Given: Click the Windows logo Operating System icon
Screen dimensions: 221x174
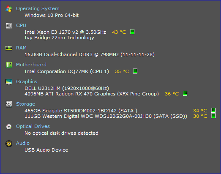Looking at the screenshot, I should point(9,9).
